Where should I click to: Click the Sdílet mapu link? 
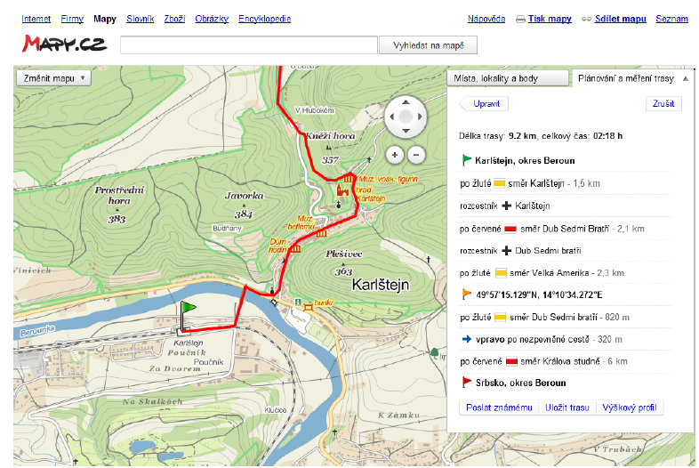[620, 19]
